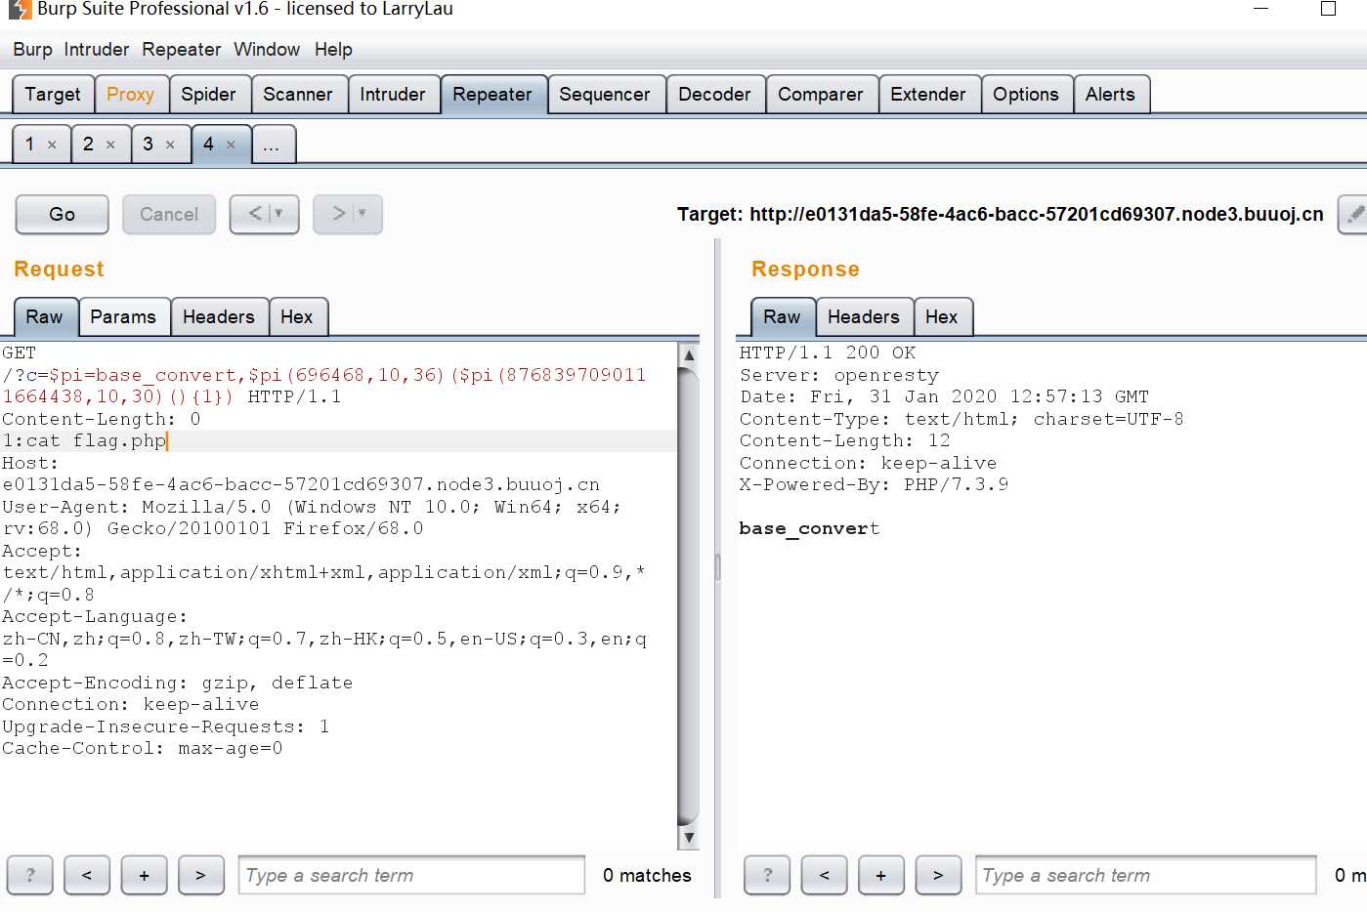Select Repeater sub-tab 3
This screenshot has height=912, width=1367.
click(149, 145)
